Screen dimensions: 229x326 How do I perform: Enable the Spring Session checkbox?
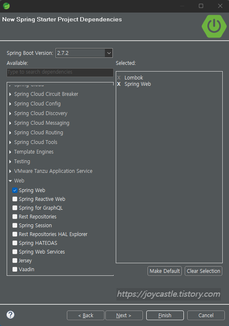click(15, 226)
